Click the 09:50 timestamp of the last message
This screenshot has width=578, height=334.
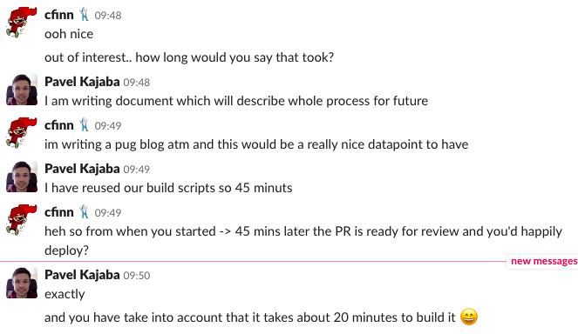(137, 276)
